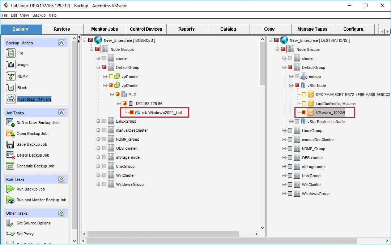Viewport: 391px width, 245px height.
Task: Toggle the mk-Windows2022_Inst checkbox
Action: point(132,113)
